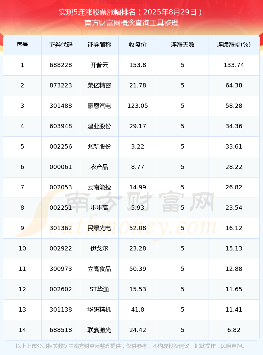Screen dimensions: 263x355
Task: Click the closing price 41.8
Action: coord(138,310)
